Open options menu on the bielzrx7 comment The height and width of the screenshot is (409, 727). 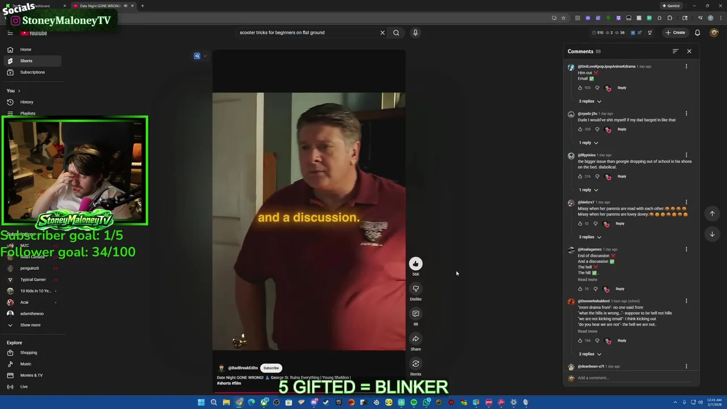pos(686,202)
